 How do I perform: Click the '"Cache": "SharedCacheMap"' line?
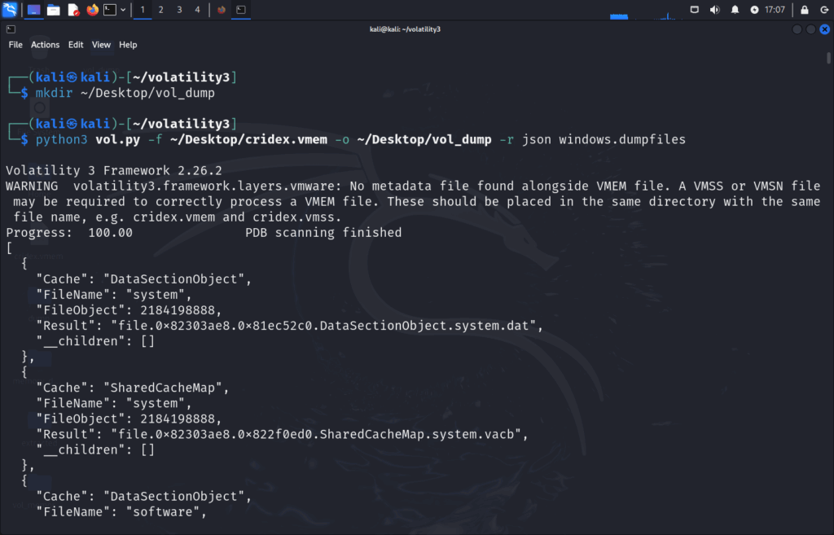[133, 388]
